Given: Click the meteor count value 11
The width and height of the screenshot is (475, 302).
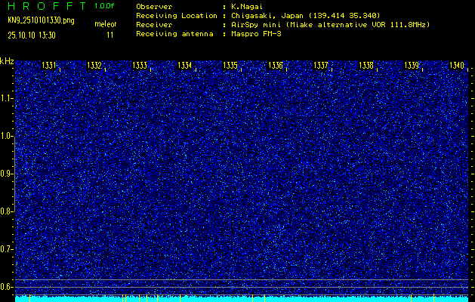Looking at the screenshot, I should point(110,35).
